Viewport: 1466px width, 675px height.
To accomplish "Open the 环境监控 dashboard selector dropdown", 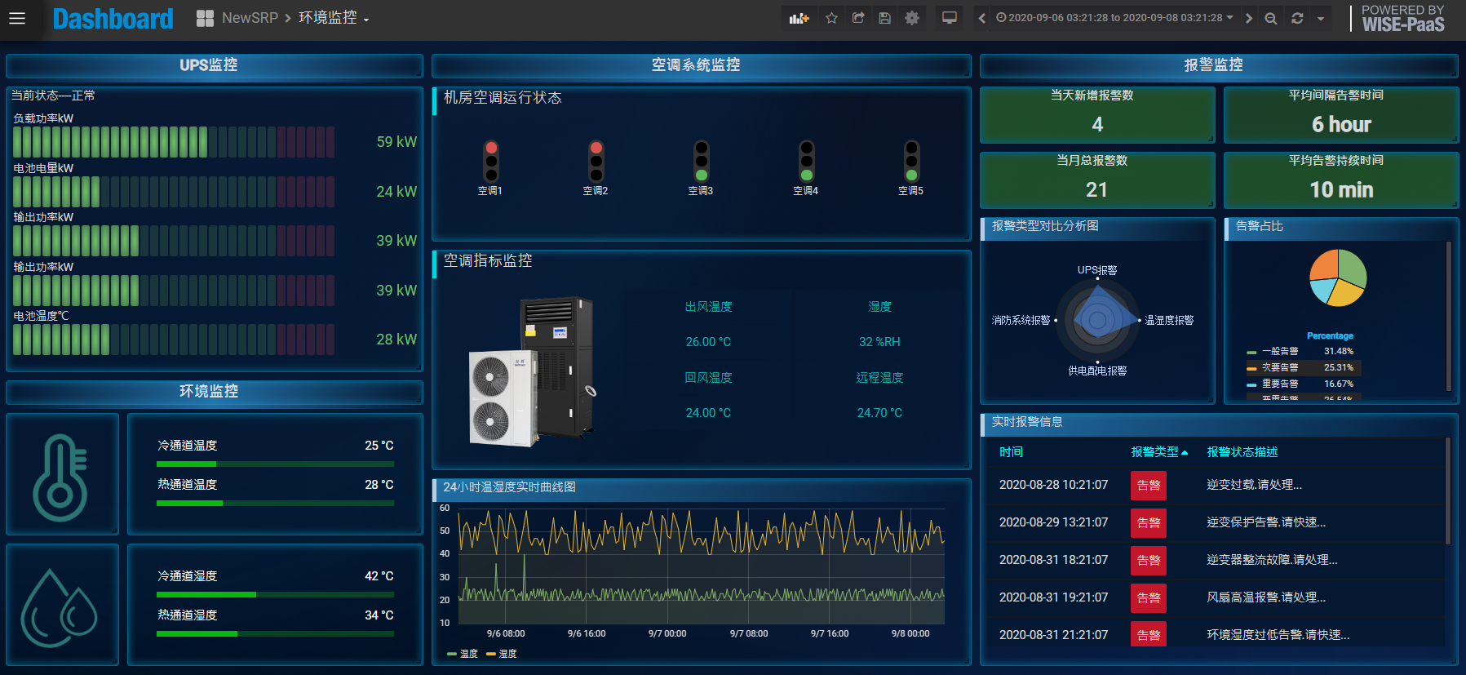I will pyautogui.click(x=334, y=18).
